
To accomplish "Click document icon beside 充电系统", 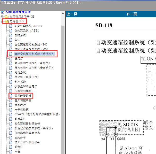I will (11, 72).
